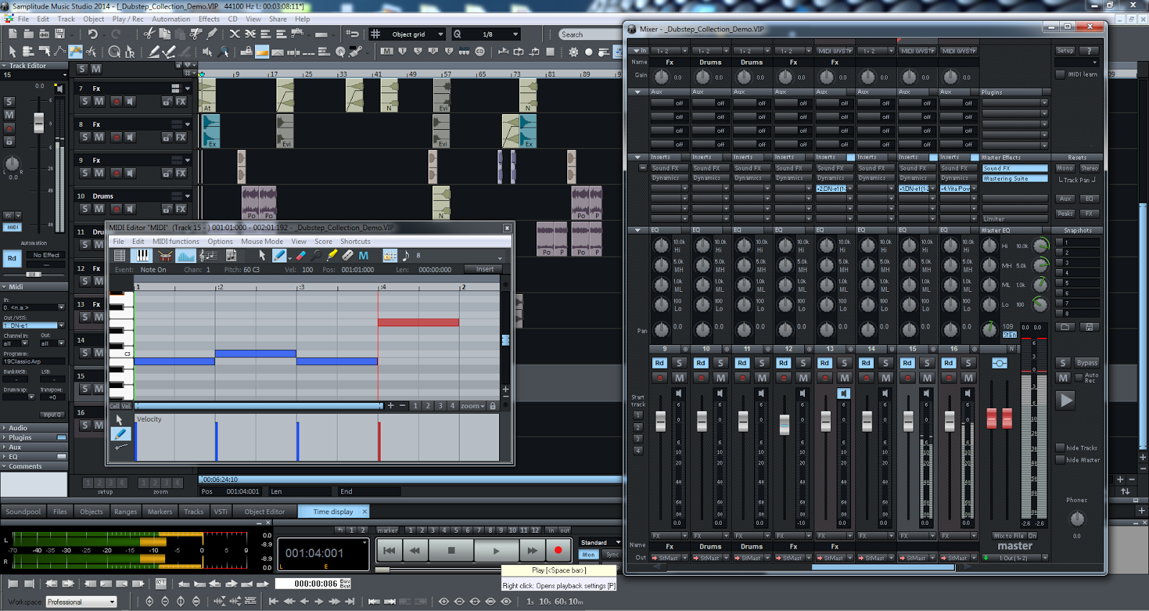Click the 001:04:001 time display
Screen dimensions: 1149x611
tap(315, 553)
